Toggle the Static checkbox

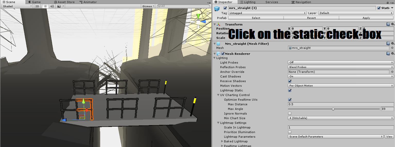tap(379, 8)
